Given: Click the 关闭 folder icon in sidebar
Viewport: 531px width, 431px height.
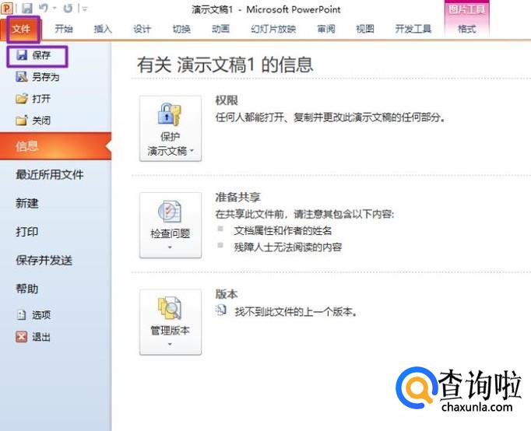Looking at the screenshot, I should 21,120.
